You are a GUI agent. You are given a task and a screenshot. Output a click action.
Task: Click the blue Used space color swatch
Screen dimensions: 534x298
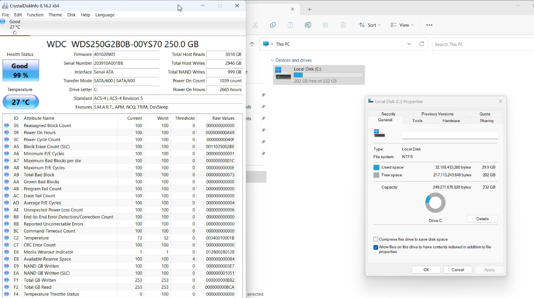tap(376, 167)
